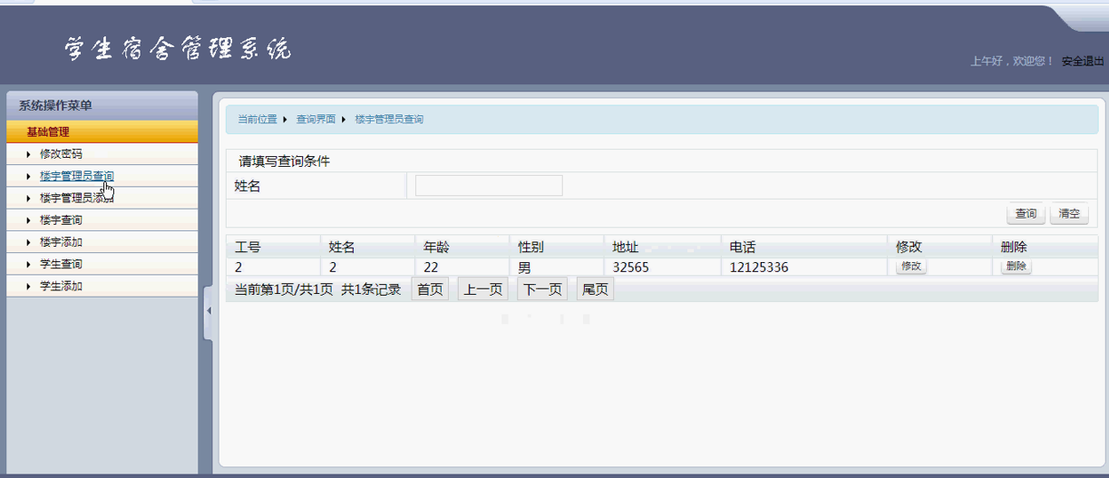Image resolution: width=1109 pixels, height=478 pixels.
Task: Open 楼宇添加 in the sidebar
Action: point(61,242)
